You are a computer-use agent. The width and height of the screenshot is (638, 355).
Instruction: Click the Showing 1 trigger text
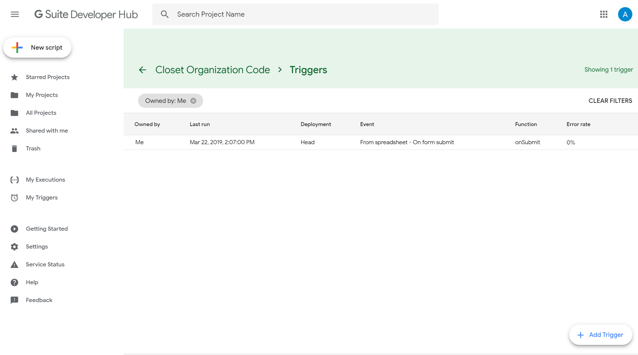click(x=609, y=70)
